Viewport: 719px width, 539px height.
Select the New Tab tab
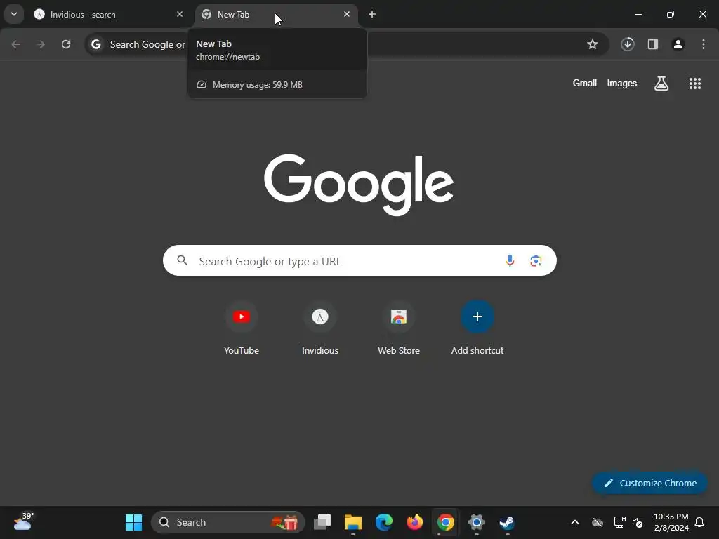277,14
